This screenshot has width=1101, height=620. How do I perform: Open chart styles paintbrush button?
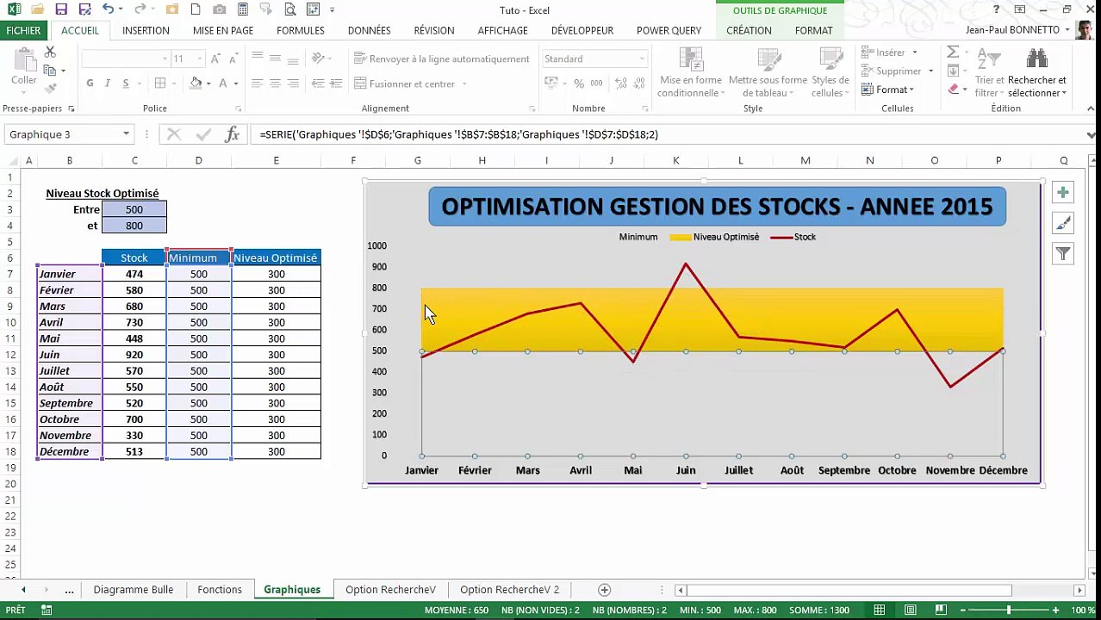point(1063,224)
